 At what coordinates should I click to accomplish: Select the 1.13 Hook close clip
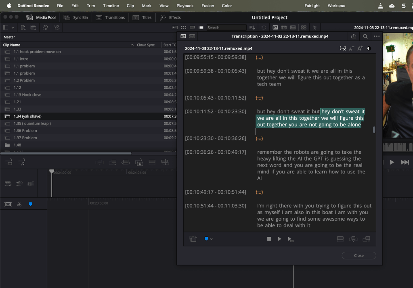[x=88, y=94]
